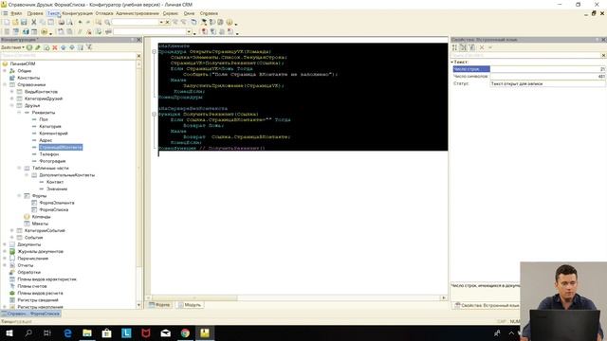Expand the Общие tree node
This screenshot has height=341, width=607.
(x=5, y=71)
